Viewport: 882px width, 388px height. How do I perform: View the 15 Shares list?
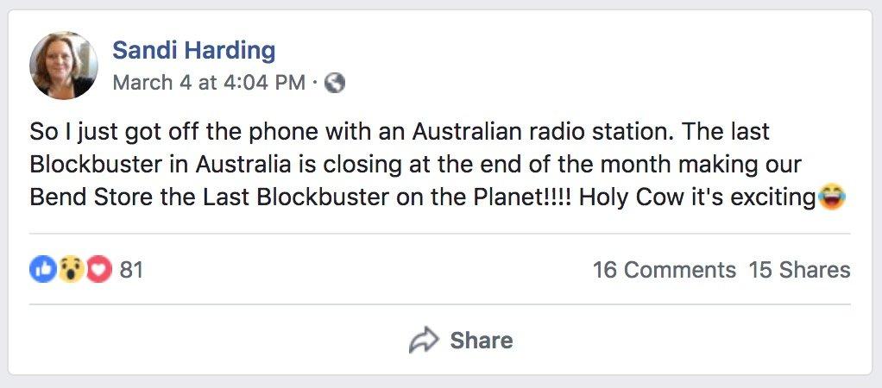click(799, 270)
